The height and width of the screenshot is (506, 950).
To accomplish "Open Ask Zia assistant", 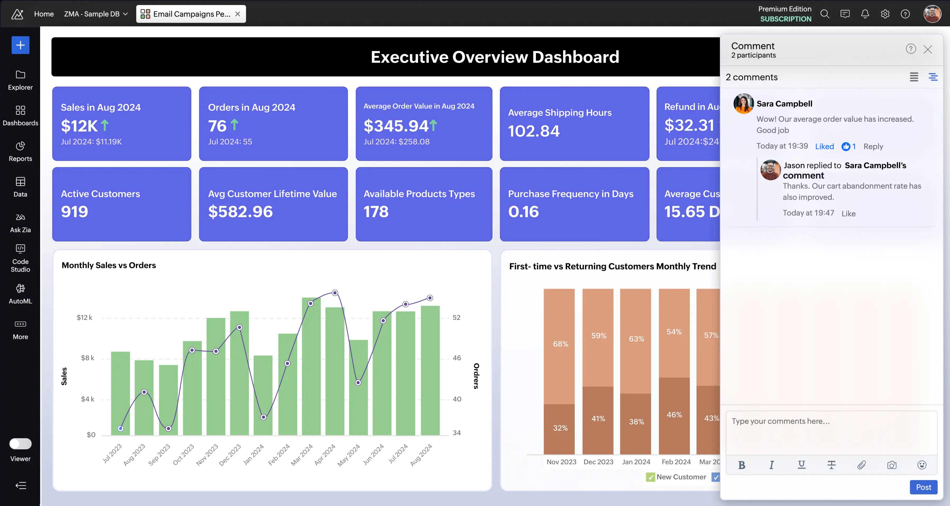I will [x=20, y=223].
